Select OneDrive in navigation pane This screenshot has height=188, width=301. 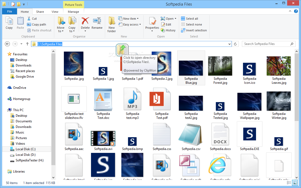pyautogui.click(x=19, y=88)
